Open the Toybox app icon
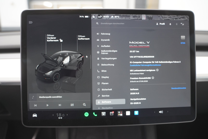Viewport: 208px width, 139px height. click(x=120, y=113)
